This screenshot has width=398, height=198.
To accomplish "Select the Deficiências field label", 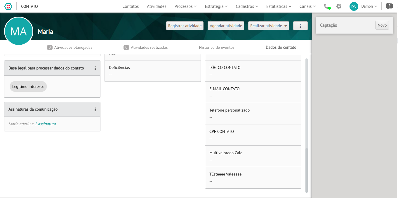I will coord(119,67).
